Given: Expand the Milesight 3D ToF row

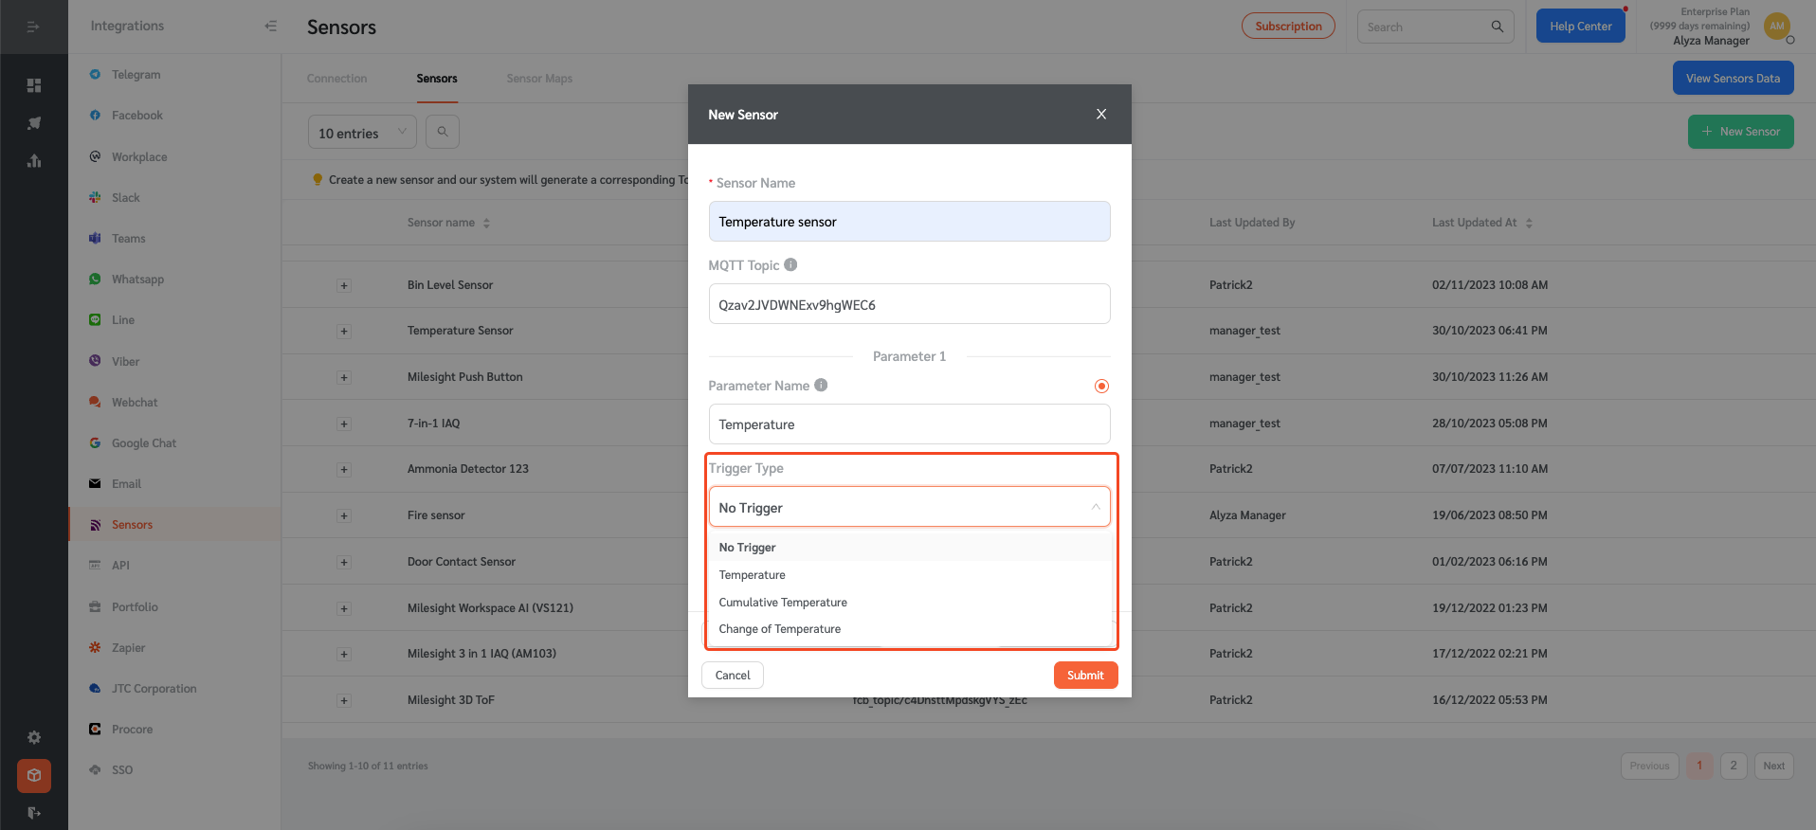Looking at the screenshot, I should click(344, 700).
